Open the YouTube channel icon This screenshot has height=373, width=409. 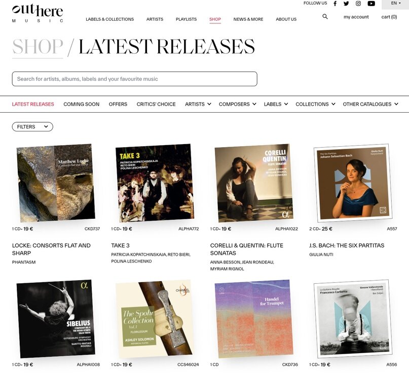(371, 4)
